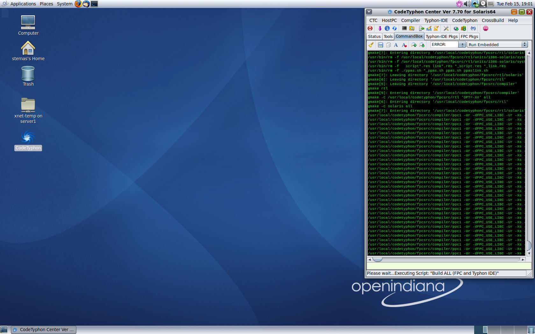Viewport: 535px width, 334px height.
Task: Open the CrossBuild menu
Action: (x=493, y=20)
